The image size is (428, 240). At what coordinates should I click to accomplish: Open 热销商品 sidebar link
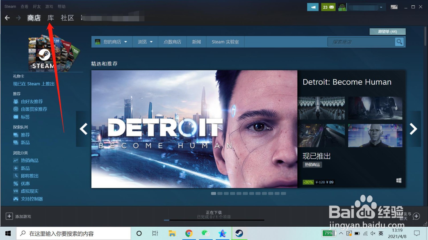pos(29,161)
